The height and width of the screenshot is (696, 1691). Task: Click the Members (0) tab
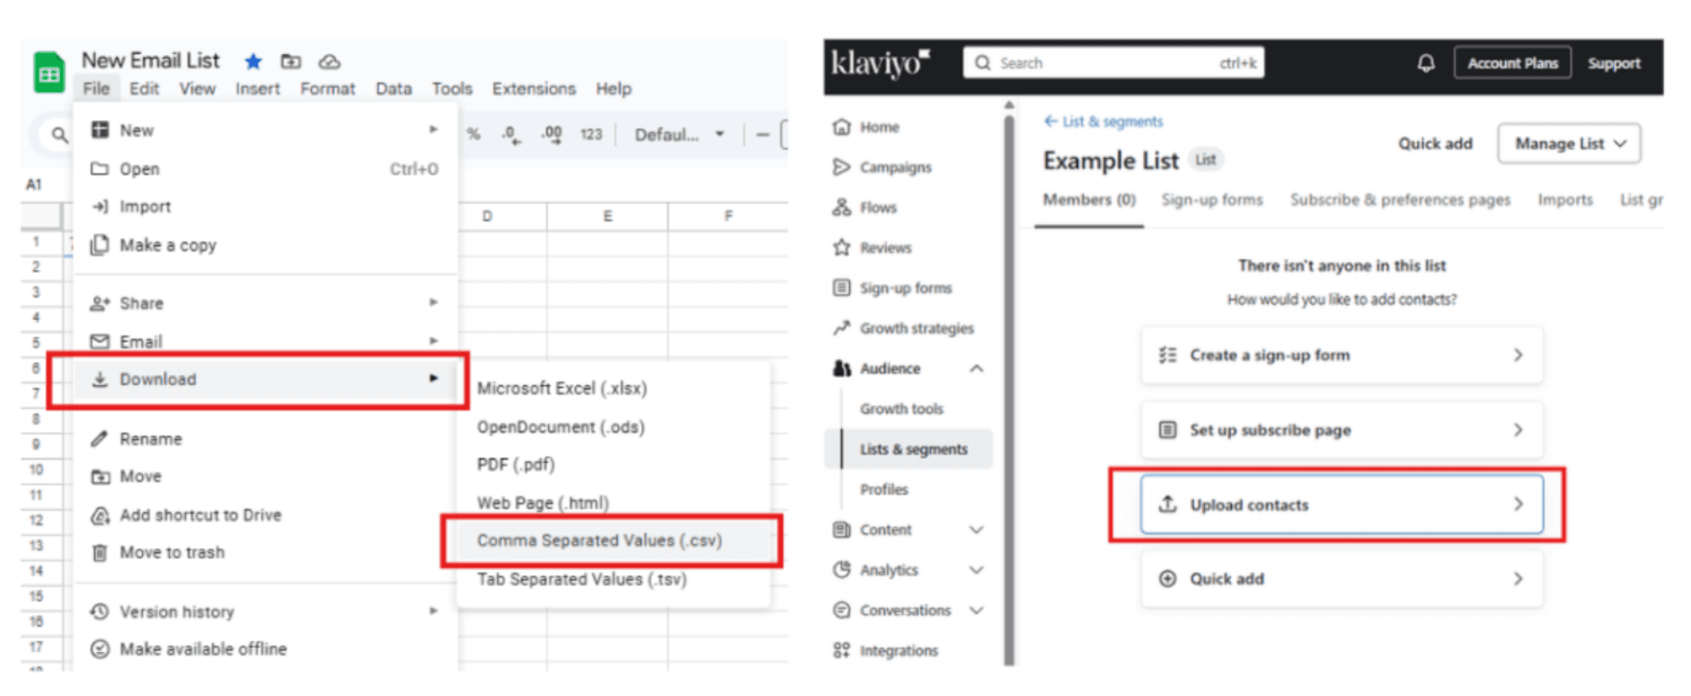pos(1089,200)
